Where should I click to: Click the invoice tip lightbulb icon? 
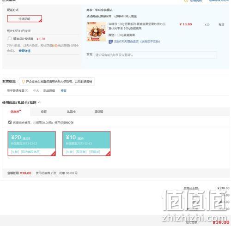24,82
